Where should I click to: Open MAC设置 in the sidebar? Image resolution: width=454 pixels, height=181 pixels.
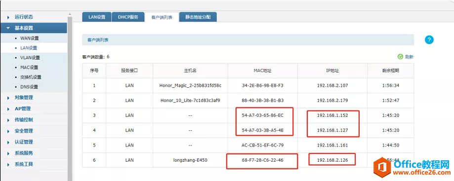(x=29, y=68)
